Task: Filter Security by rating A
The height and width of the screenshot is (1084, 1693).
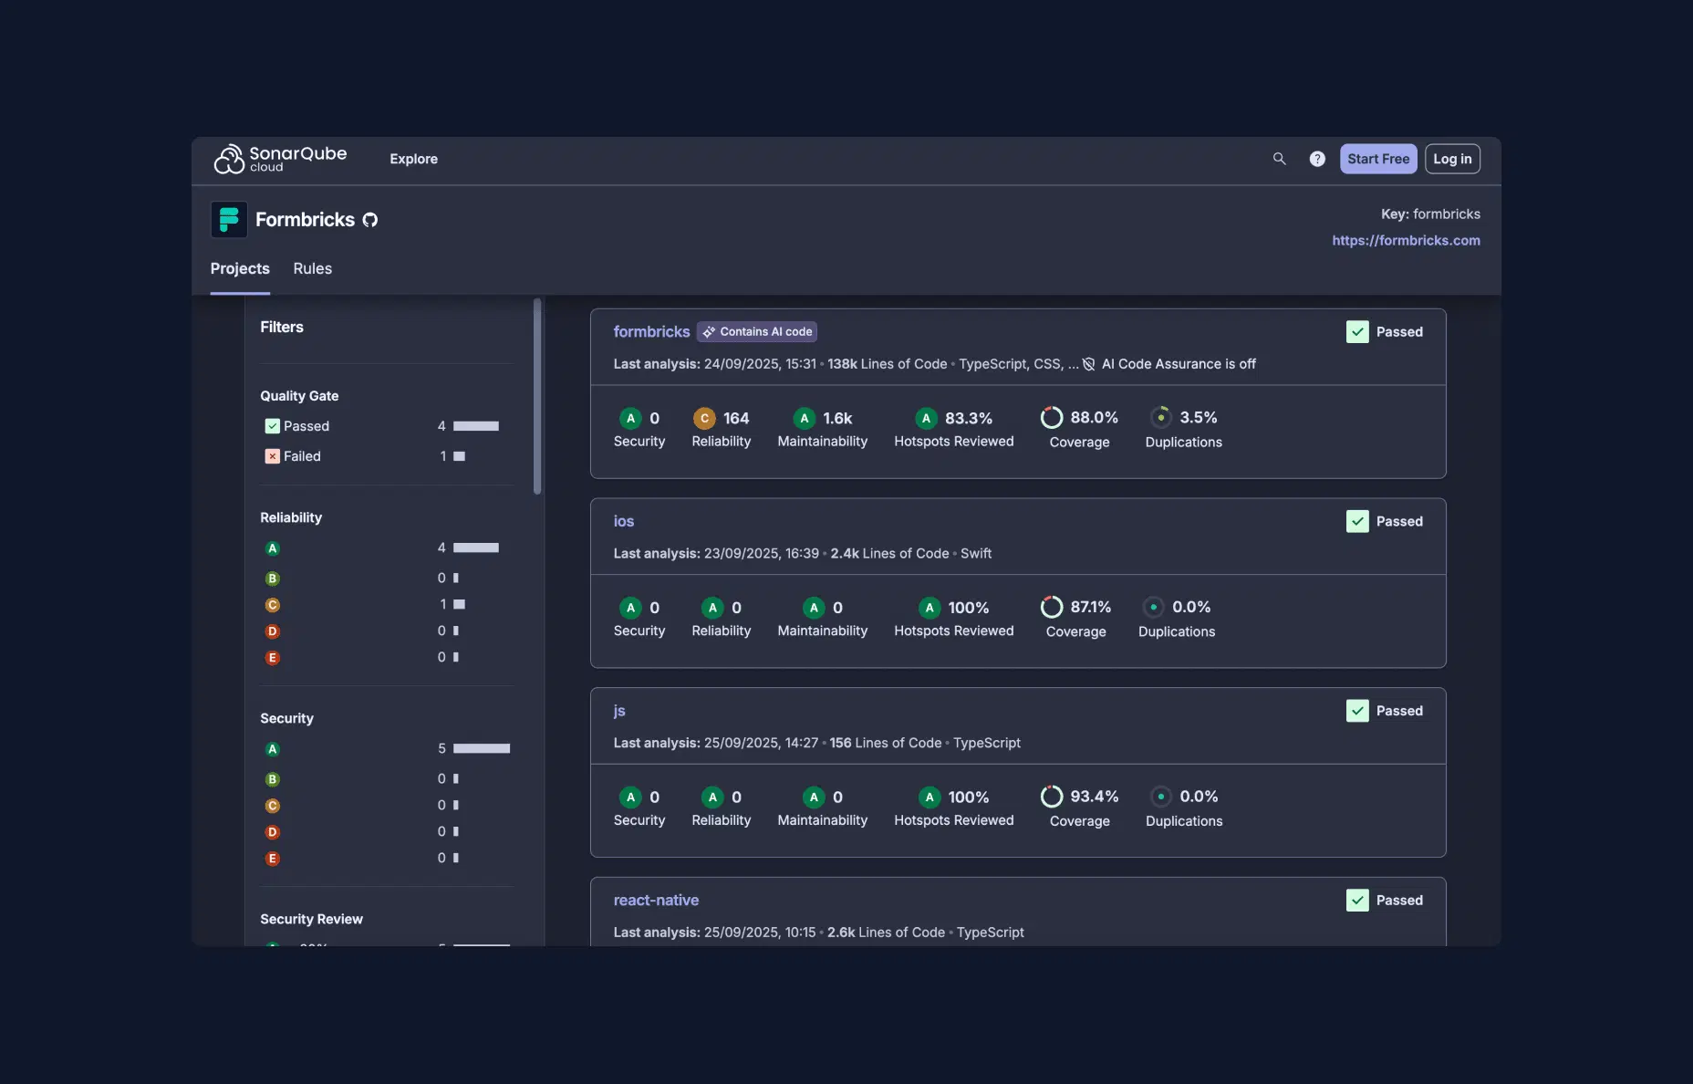Action: (272, 749)
